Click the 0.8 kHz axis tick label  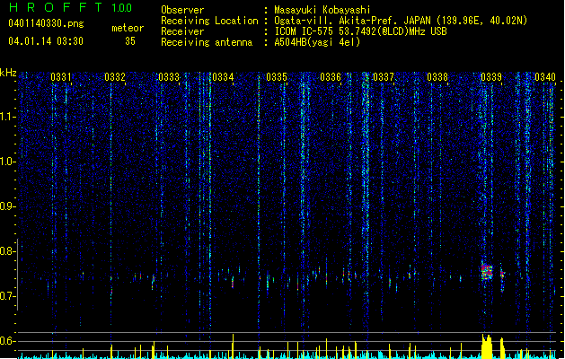click(8, 251)
